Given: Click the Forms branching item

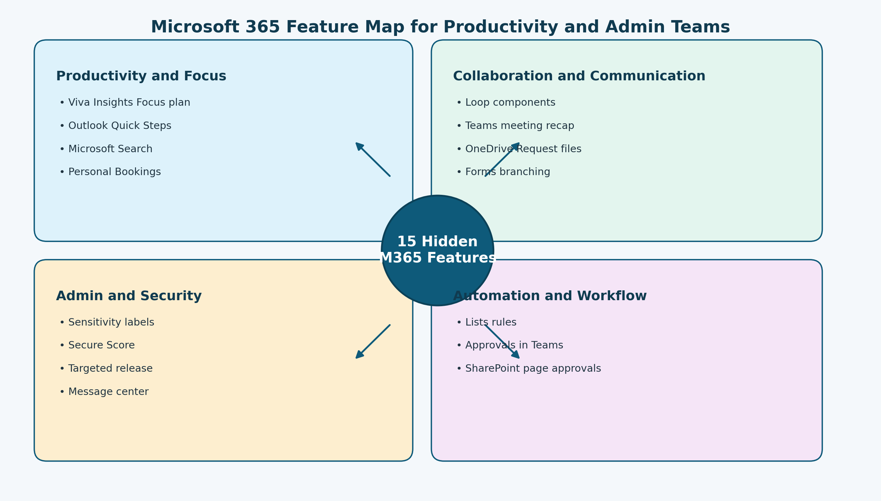Looking at the screenshot, I should [x=503, y=172].
